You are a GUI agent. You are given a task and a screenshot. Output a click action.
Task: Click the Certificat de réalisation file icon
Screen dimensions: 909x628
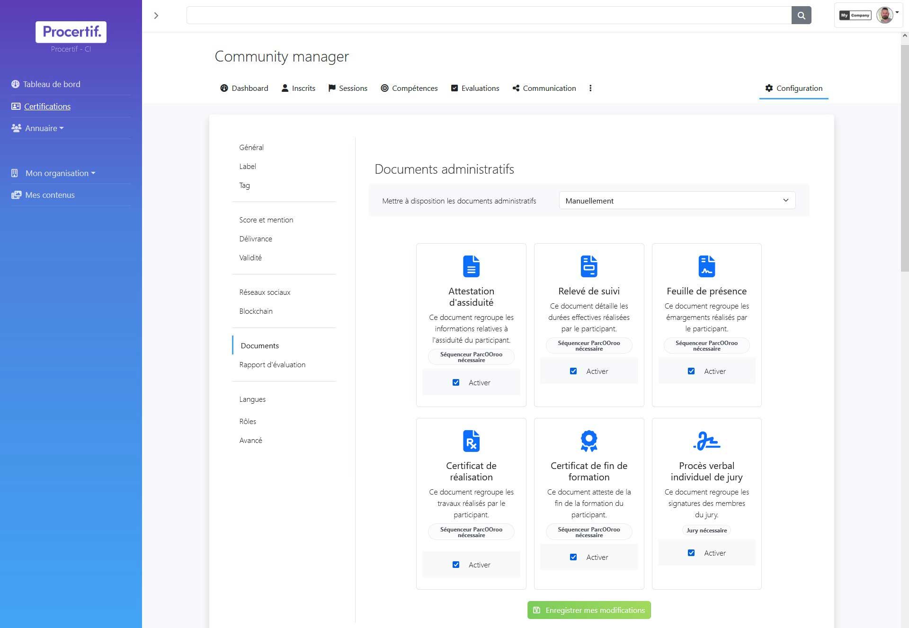[471, 441]
